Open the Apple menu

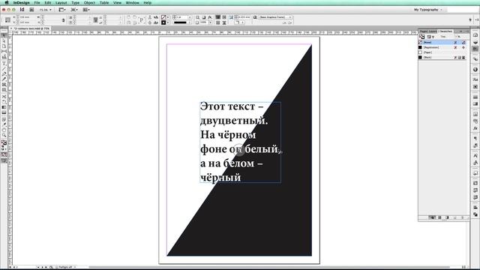point(7,3)
